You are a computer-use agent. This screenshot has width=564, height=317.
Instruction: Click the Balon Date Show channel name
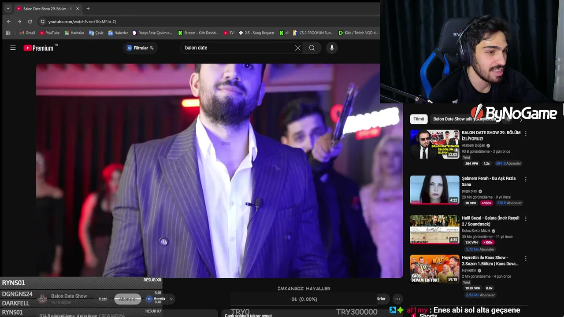click(69, 296)
